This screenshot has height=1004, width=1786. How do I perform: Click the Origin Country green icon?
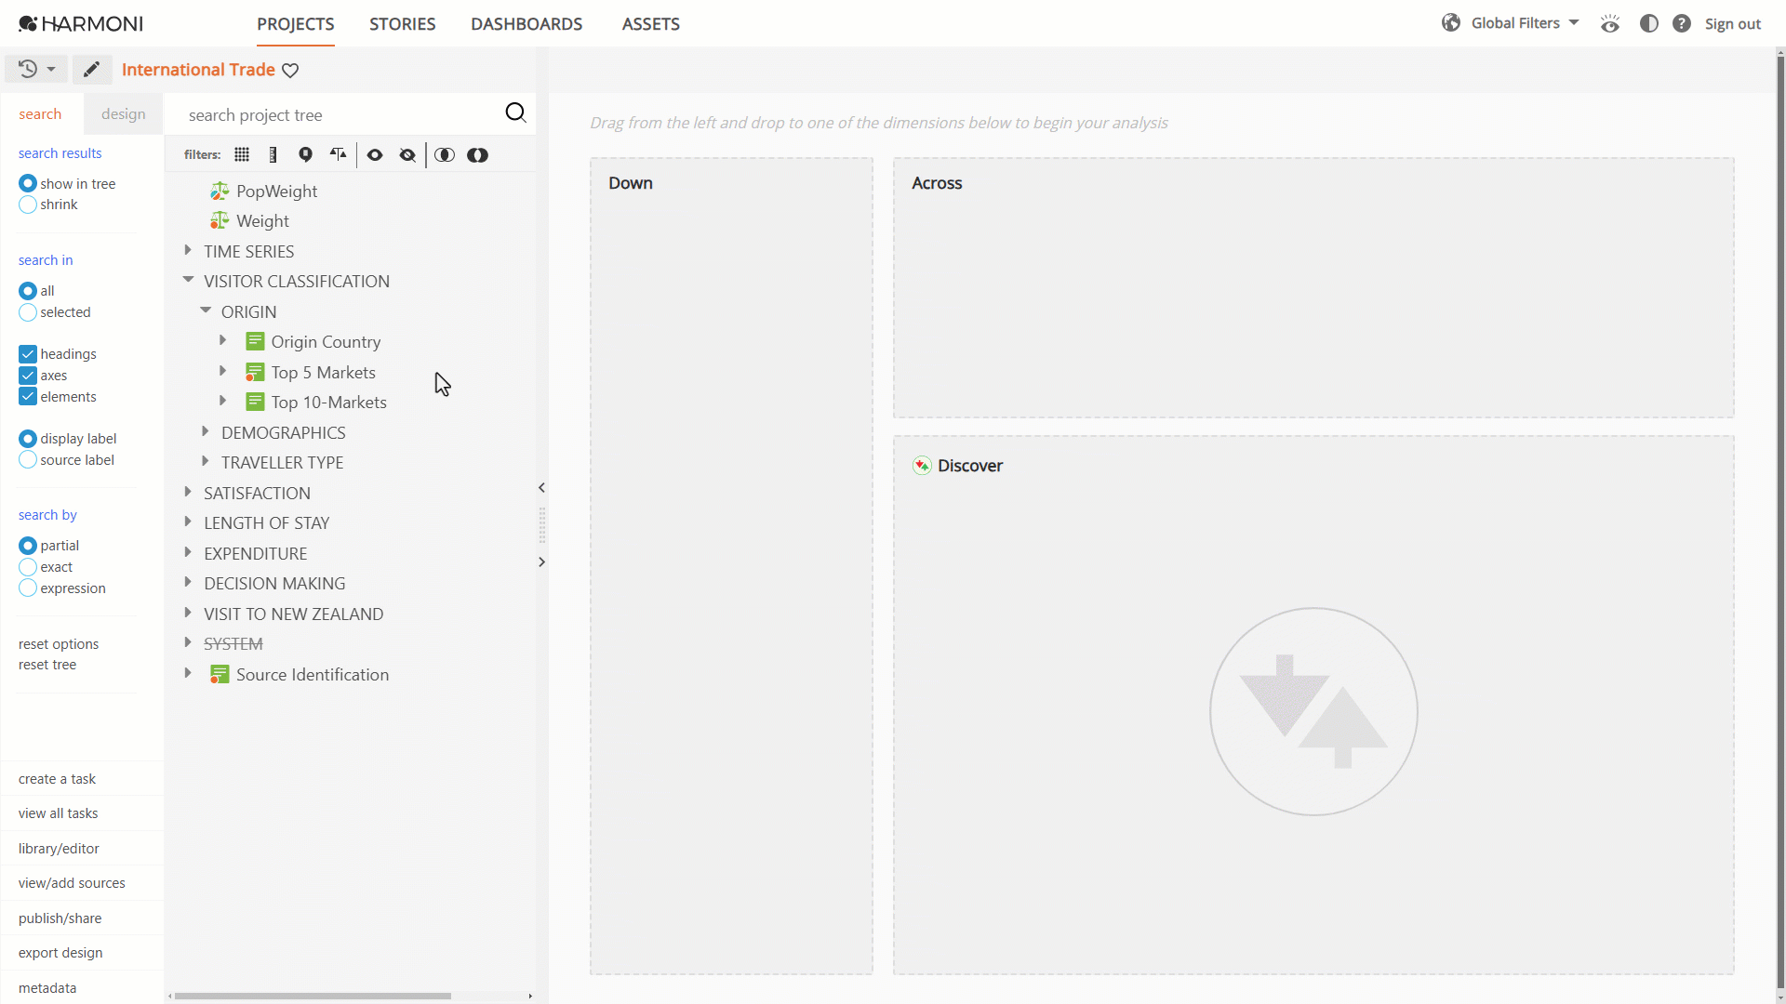[x=255, y=342]
